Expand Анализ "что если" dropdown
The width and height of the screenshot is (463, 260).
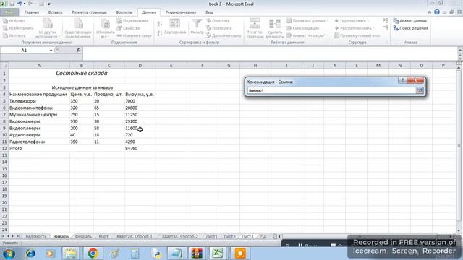(x=327, y=35)
